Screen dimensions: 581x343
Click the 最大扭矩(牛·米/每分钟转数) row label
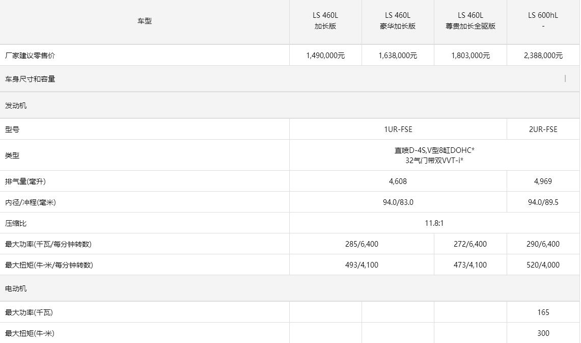(49, 265)
